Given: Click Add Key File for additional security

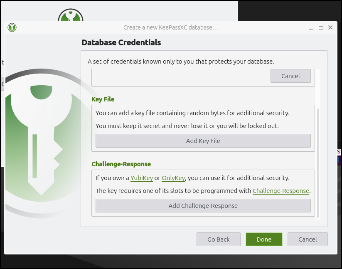Looking at the screenshot, I should [x=203, y=141].
